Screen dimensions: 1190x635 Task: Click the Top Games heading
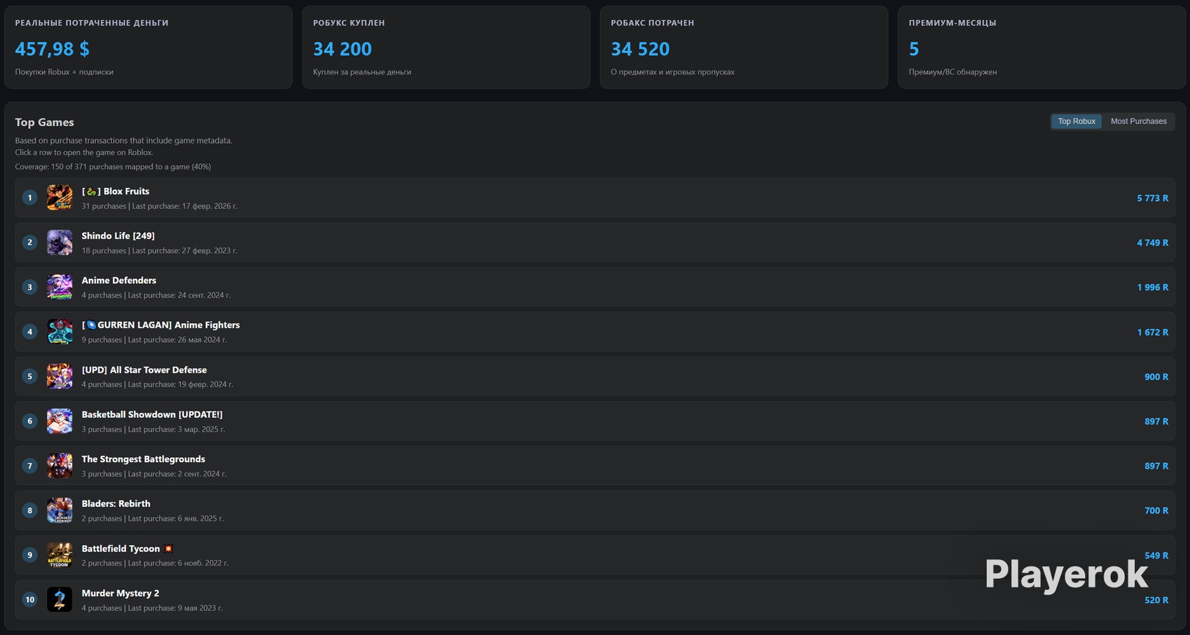click(44, 123)
